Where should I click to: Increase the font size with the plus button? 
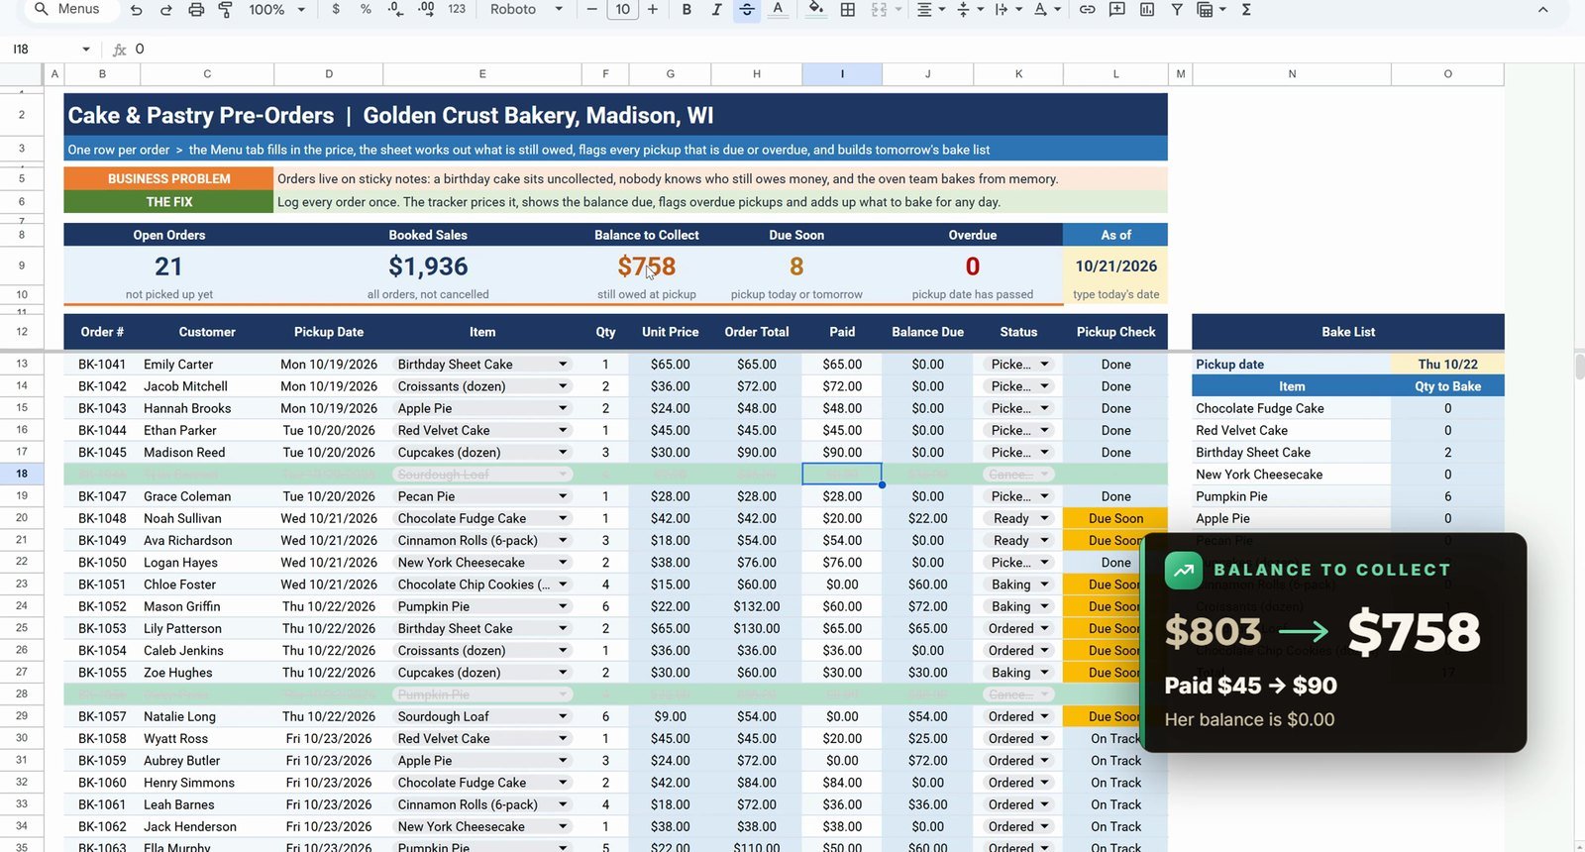click(653, 10)
